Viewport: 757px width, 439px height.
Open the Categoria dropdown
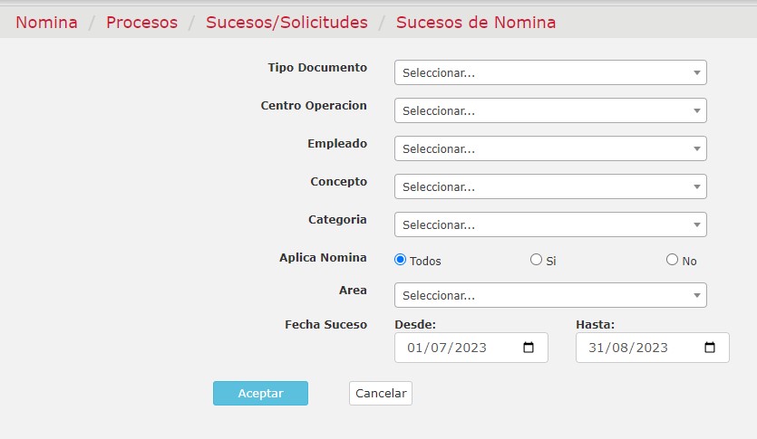click(x=550, y=224)
